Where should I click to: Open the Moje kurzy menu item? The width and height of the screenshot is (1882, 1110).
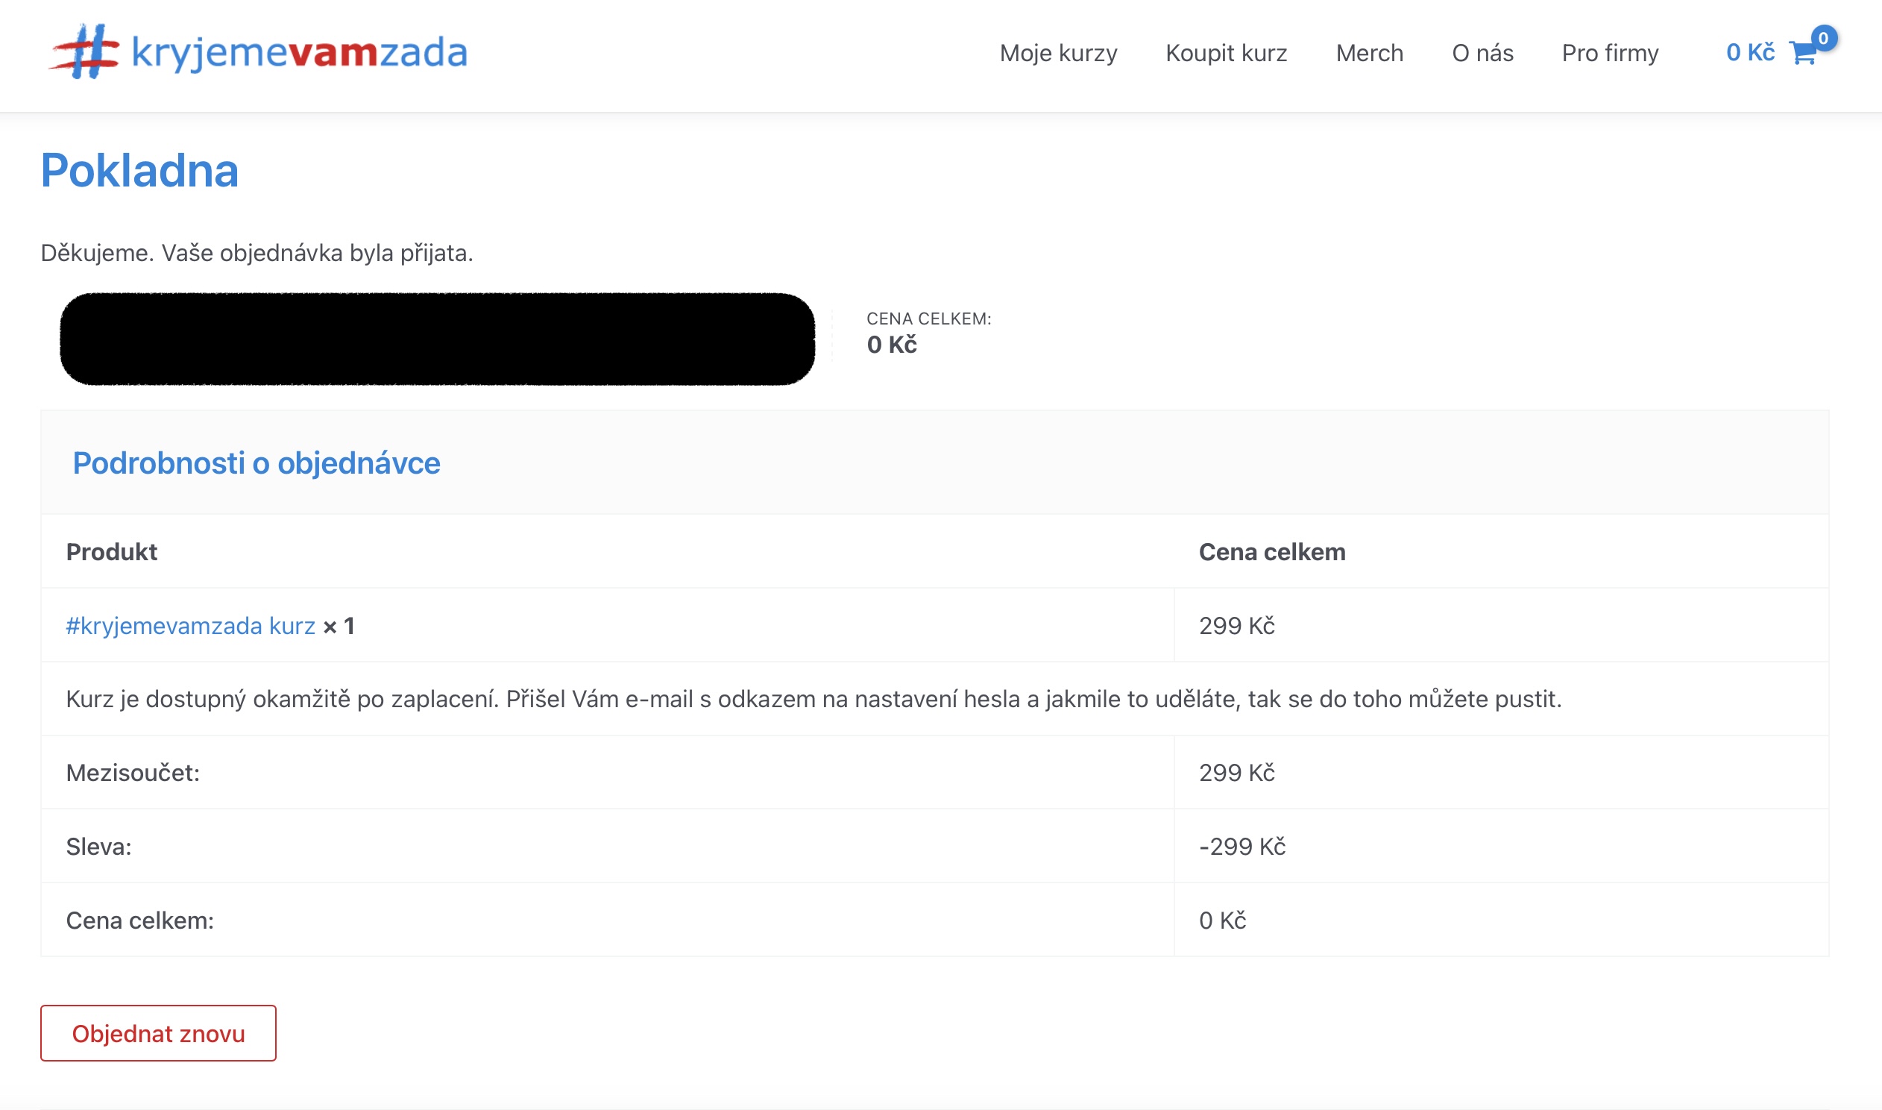pos(1058,53)
